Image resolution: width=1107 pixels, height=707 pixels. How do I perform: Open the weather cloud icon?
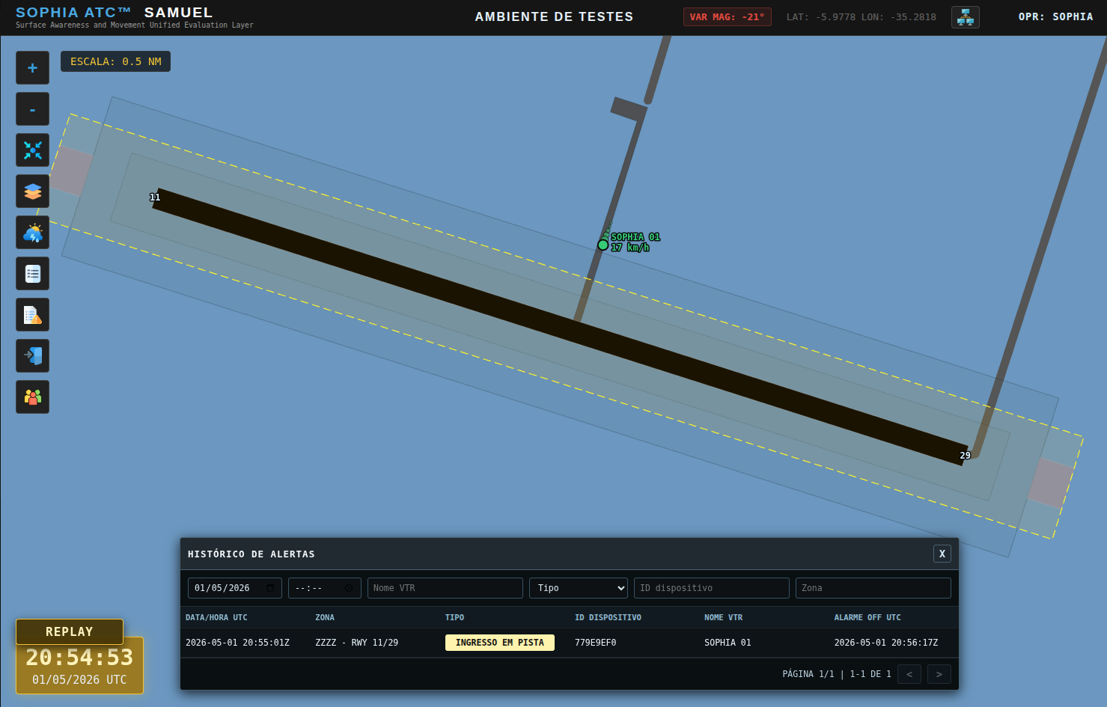click(32, 233)
